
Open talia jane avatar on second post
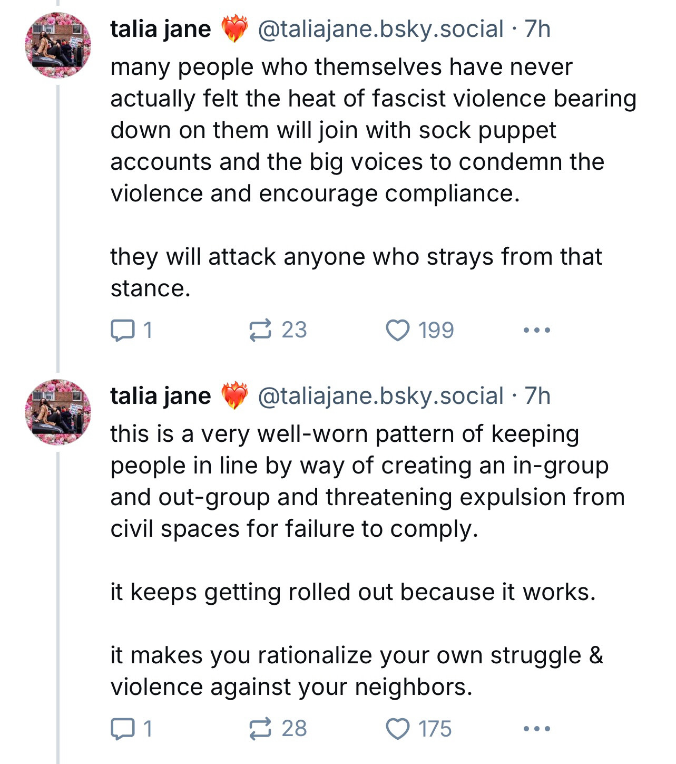click(x=58, y=412)
